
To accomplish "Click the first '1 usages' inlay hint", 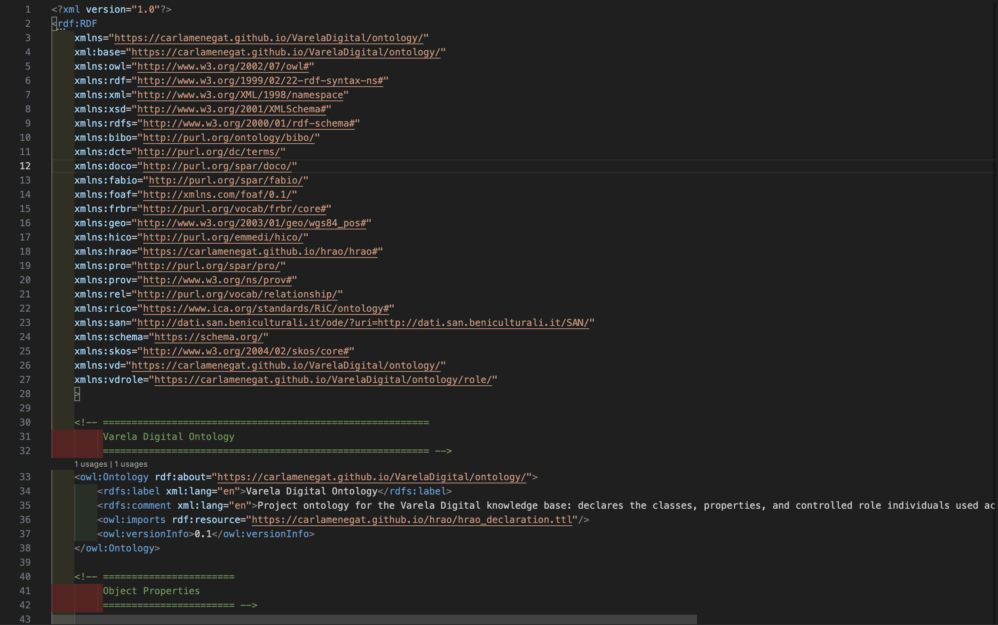I will 92,464.
